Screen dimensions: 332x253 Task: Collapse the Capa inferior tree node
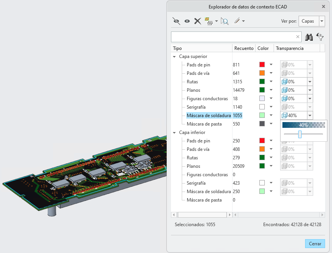point(174,132)
